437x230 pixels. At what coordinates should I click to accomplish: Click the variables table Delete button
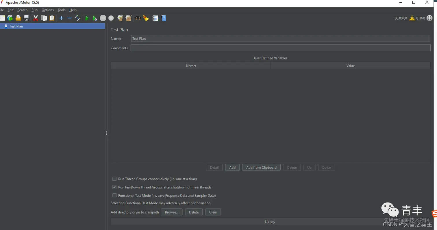pyautogui.click(x=292, y=167)
